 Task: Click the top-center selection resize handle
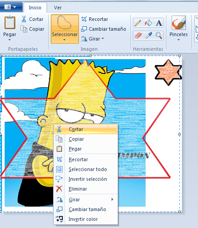90,56
